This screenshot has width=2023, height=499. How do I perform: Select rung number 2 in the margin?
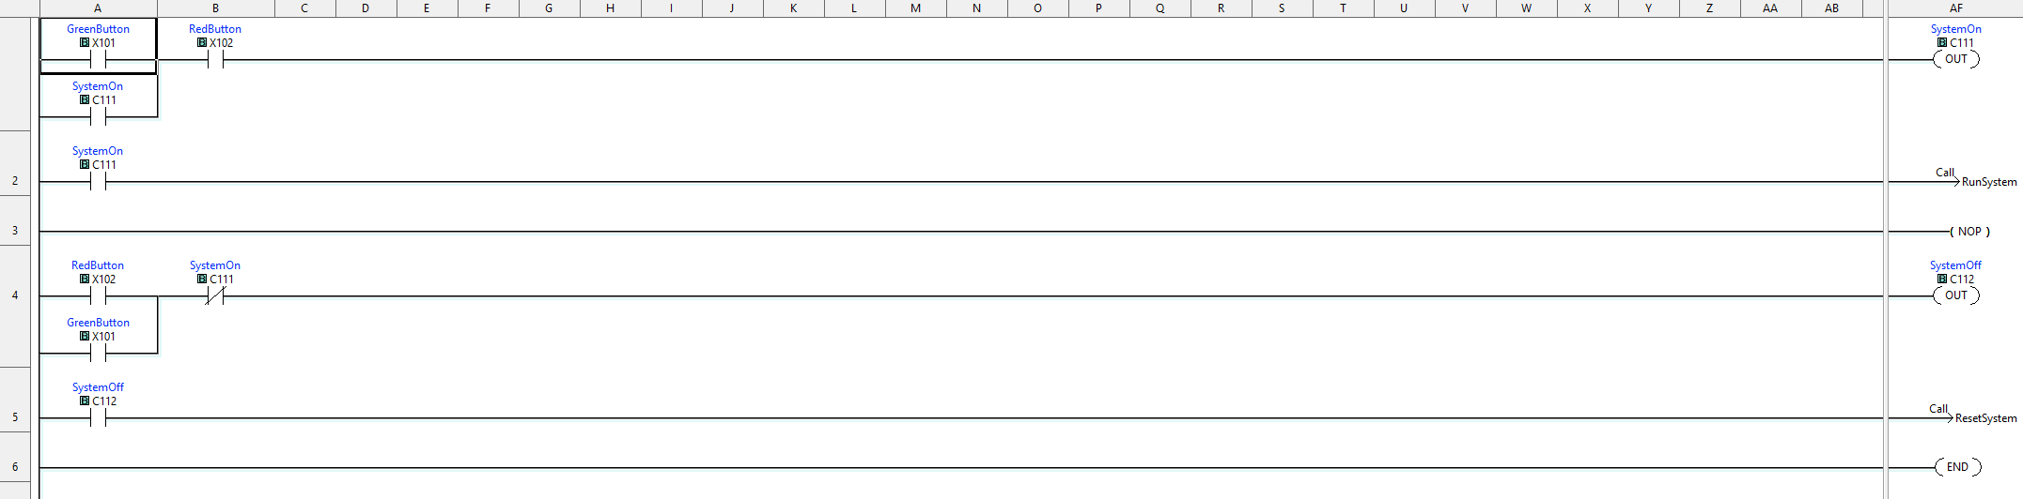click(15, 180)
